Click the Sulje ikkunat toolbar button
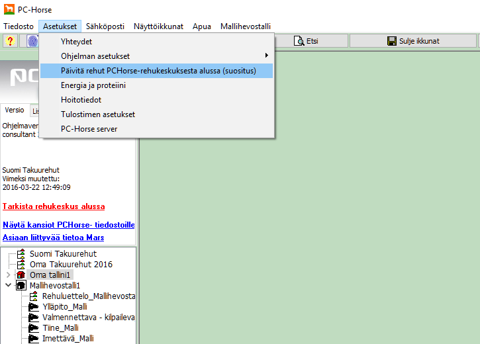This screenshot has height=344, width=480. coord(413,41)
